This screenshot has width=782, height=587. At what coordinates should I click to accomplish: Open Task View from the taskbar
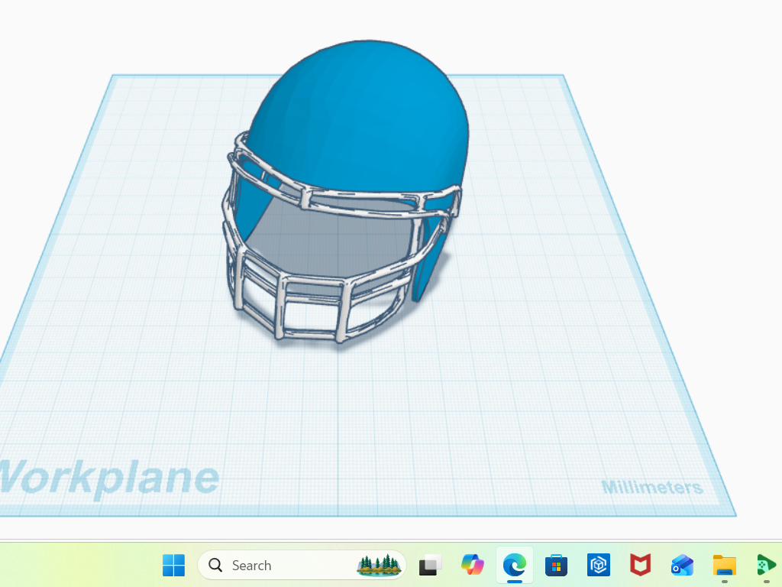pos(430,565)
